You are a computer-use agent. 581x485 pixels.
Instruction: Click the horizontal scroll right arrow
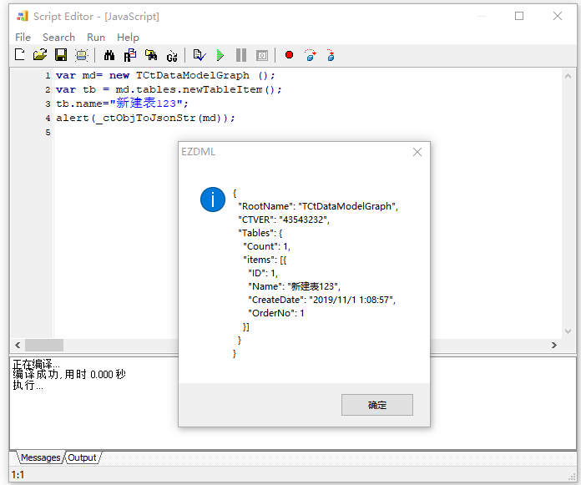click(x=554, y=345)
